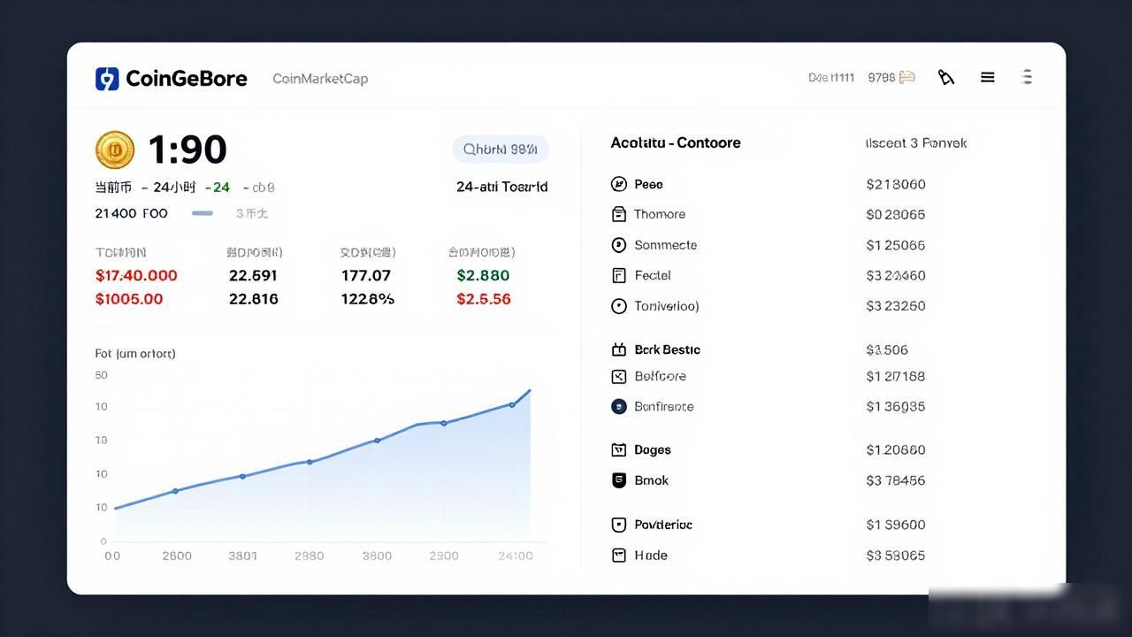The image size is (1132, 637).
Task: Select the Peee row icon
Action: click(x=619, y=184)
